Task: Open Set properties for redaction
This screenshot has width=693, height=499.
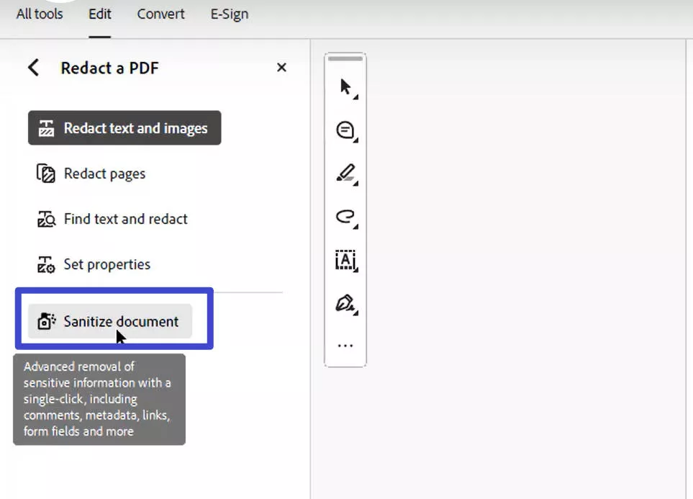Action: pos(107,264)
